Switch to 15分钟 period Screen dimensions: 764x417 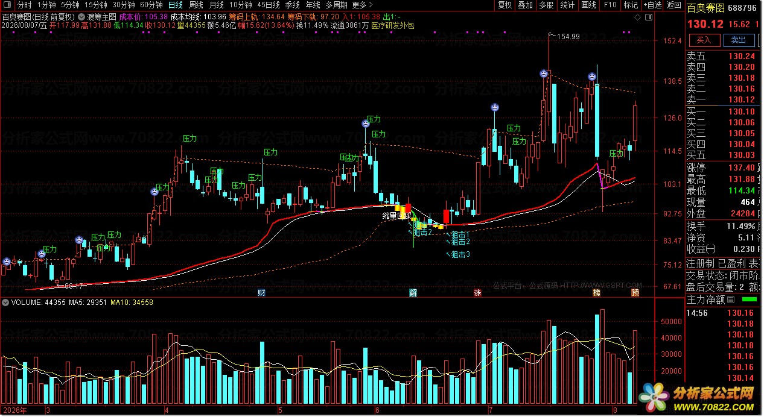(95, 5)
